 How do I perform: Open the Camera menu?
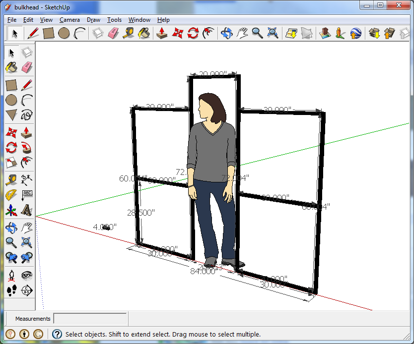69,20
